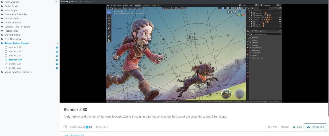
Task: Open the Gleb Alexandrov folder
Action: click(x=13, y=39)
